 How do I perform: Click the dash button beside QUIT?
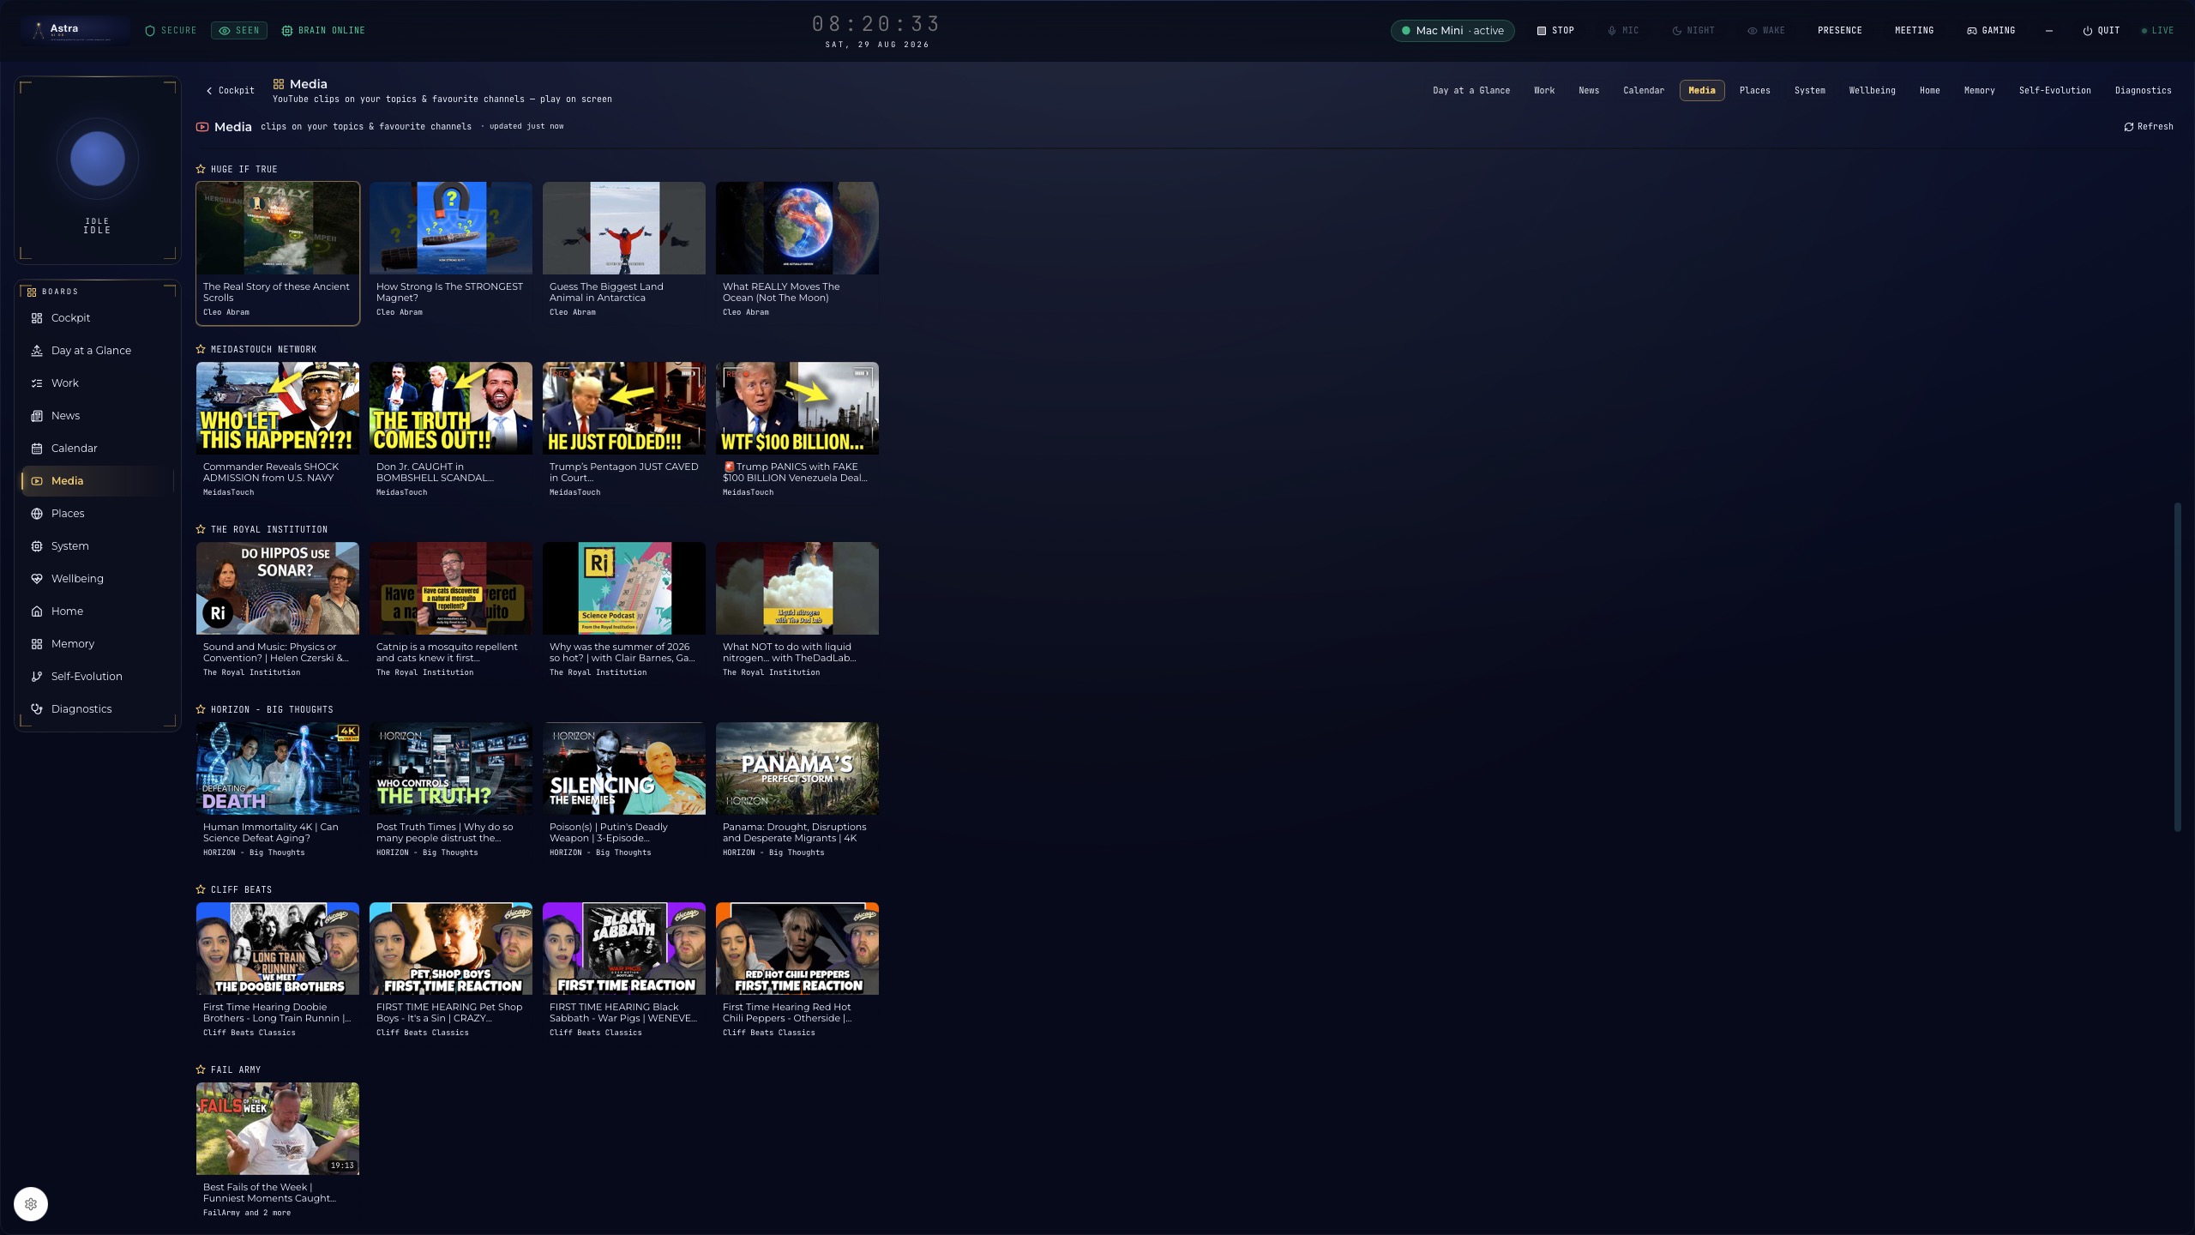point(2049,31)
